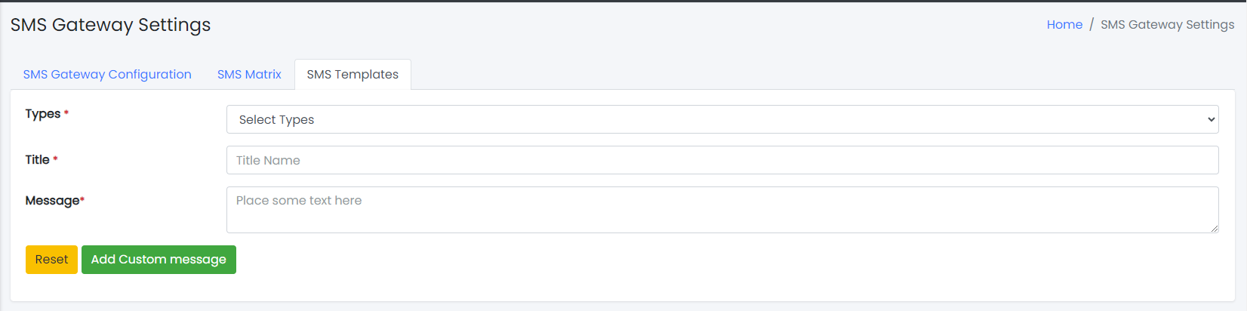Click the SMS Gateway Settings breadcrumb text
Viewport: 1247px width, 311px height.
[x=1167, y=24]
